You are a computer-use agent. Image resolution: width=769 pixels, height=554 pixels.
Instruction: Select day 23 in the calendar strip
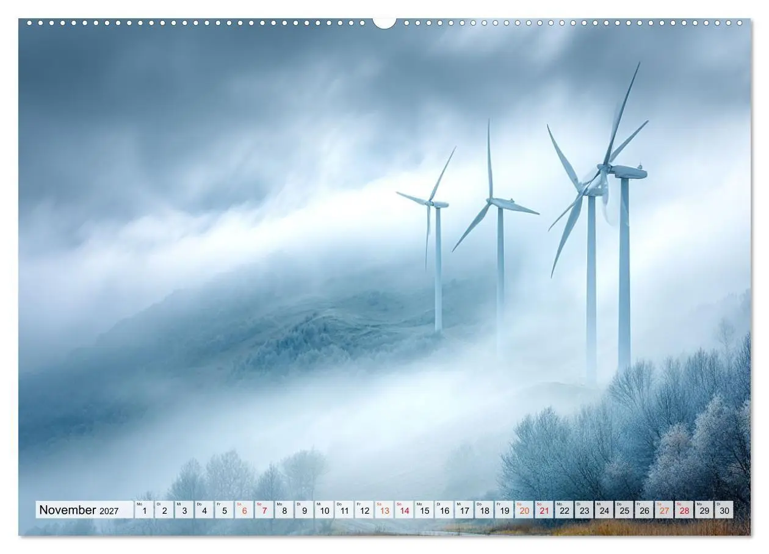585,510
